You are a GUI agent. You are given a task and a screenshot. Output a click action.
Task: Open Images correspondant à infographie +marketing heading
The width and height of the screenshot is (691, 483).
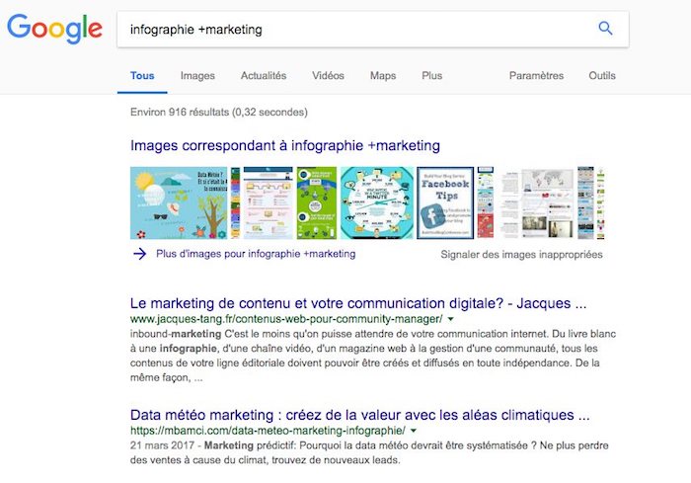[284, 145]
